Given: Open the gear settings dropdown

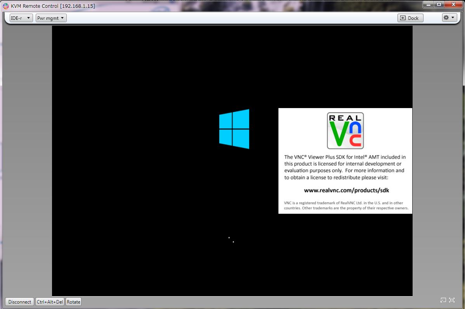Looking at the screenshot, I should coord(449,18).
